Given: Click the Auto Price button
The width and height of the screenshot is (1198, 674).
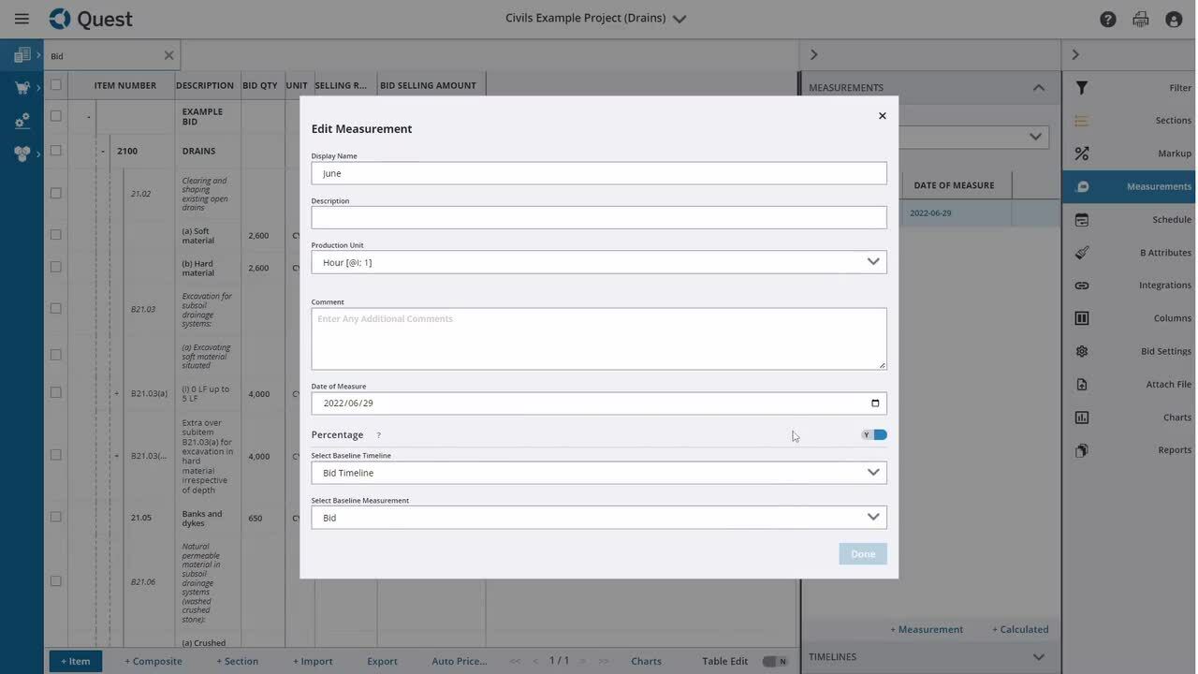Looking at the screenshot, I should click(x=460, y=661).
